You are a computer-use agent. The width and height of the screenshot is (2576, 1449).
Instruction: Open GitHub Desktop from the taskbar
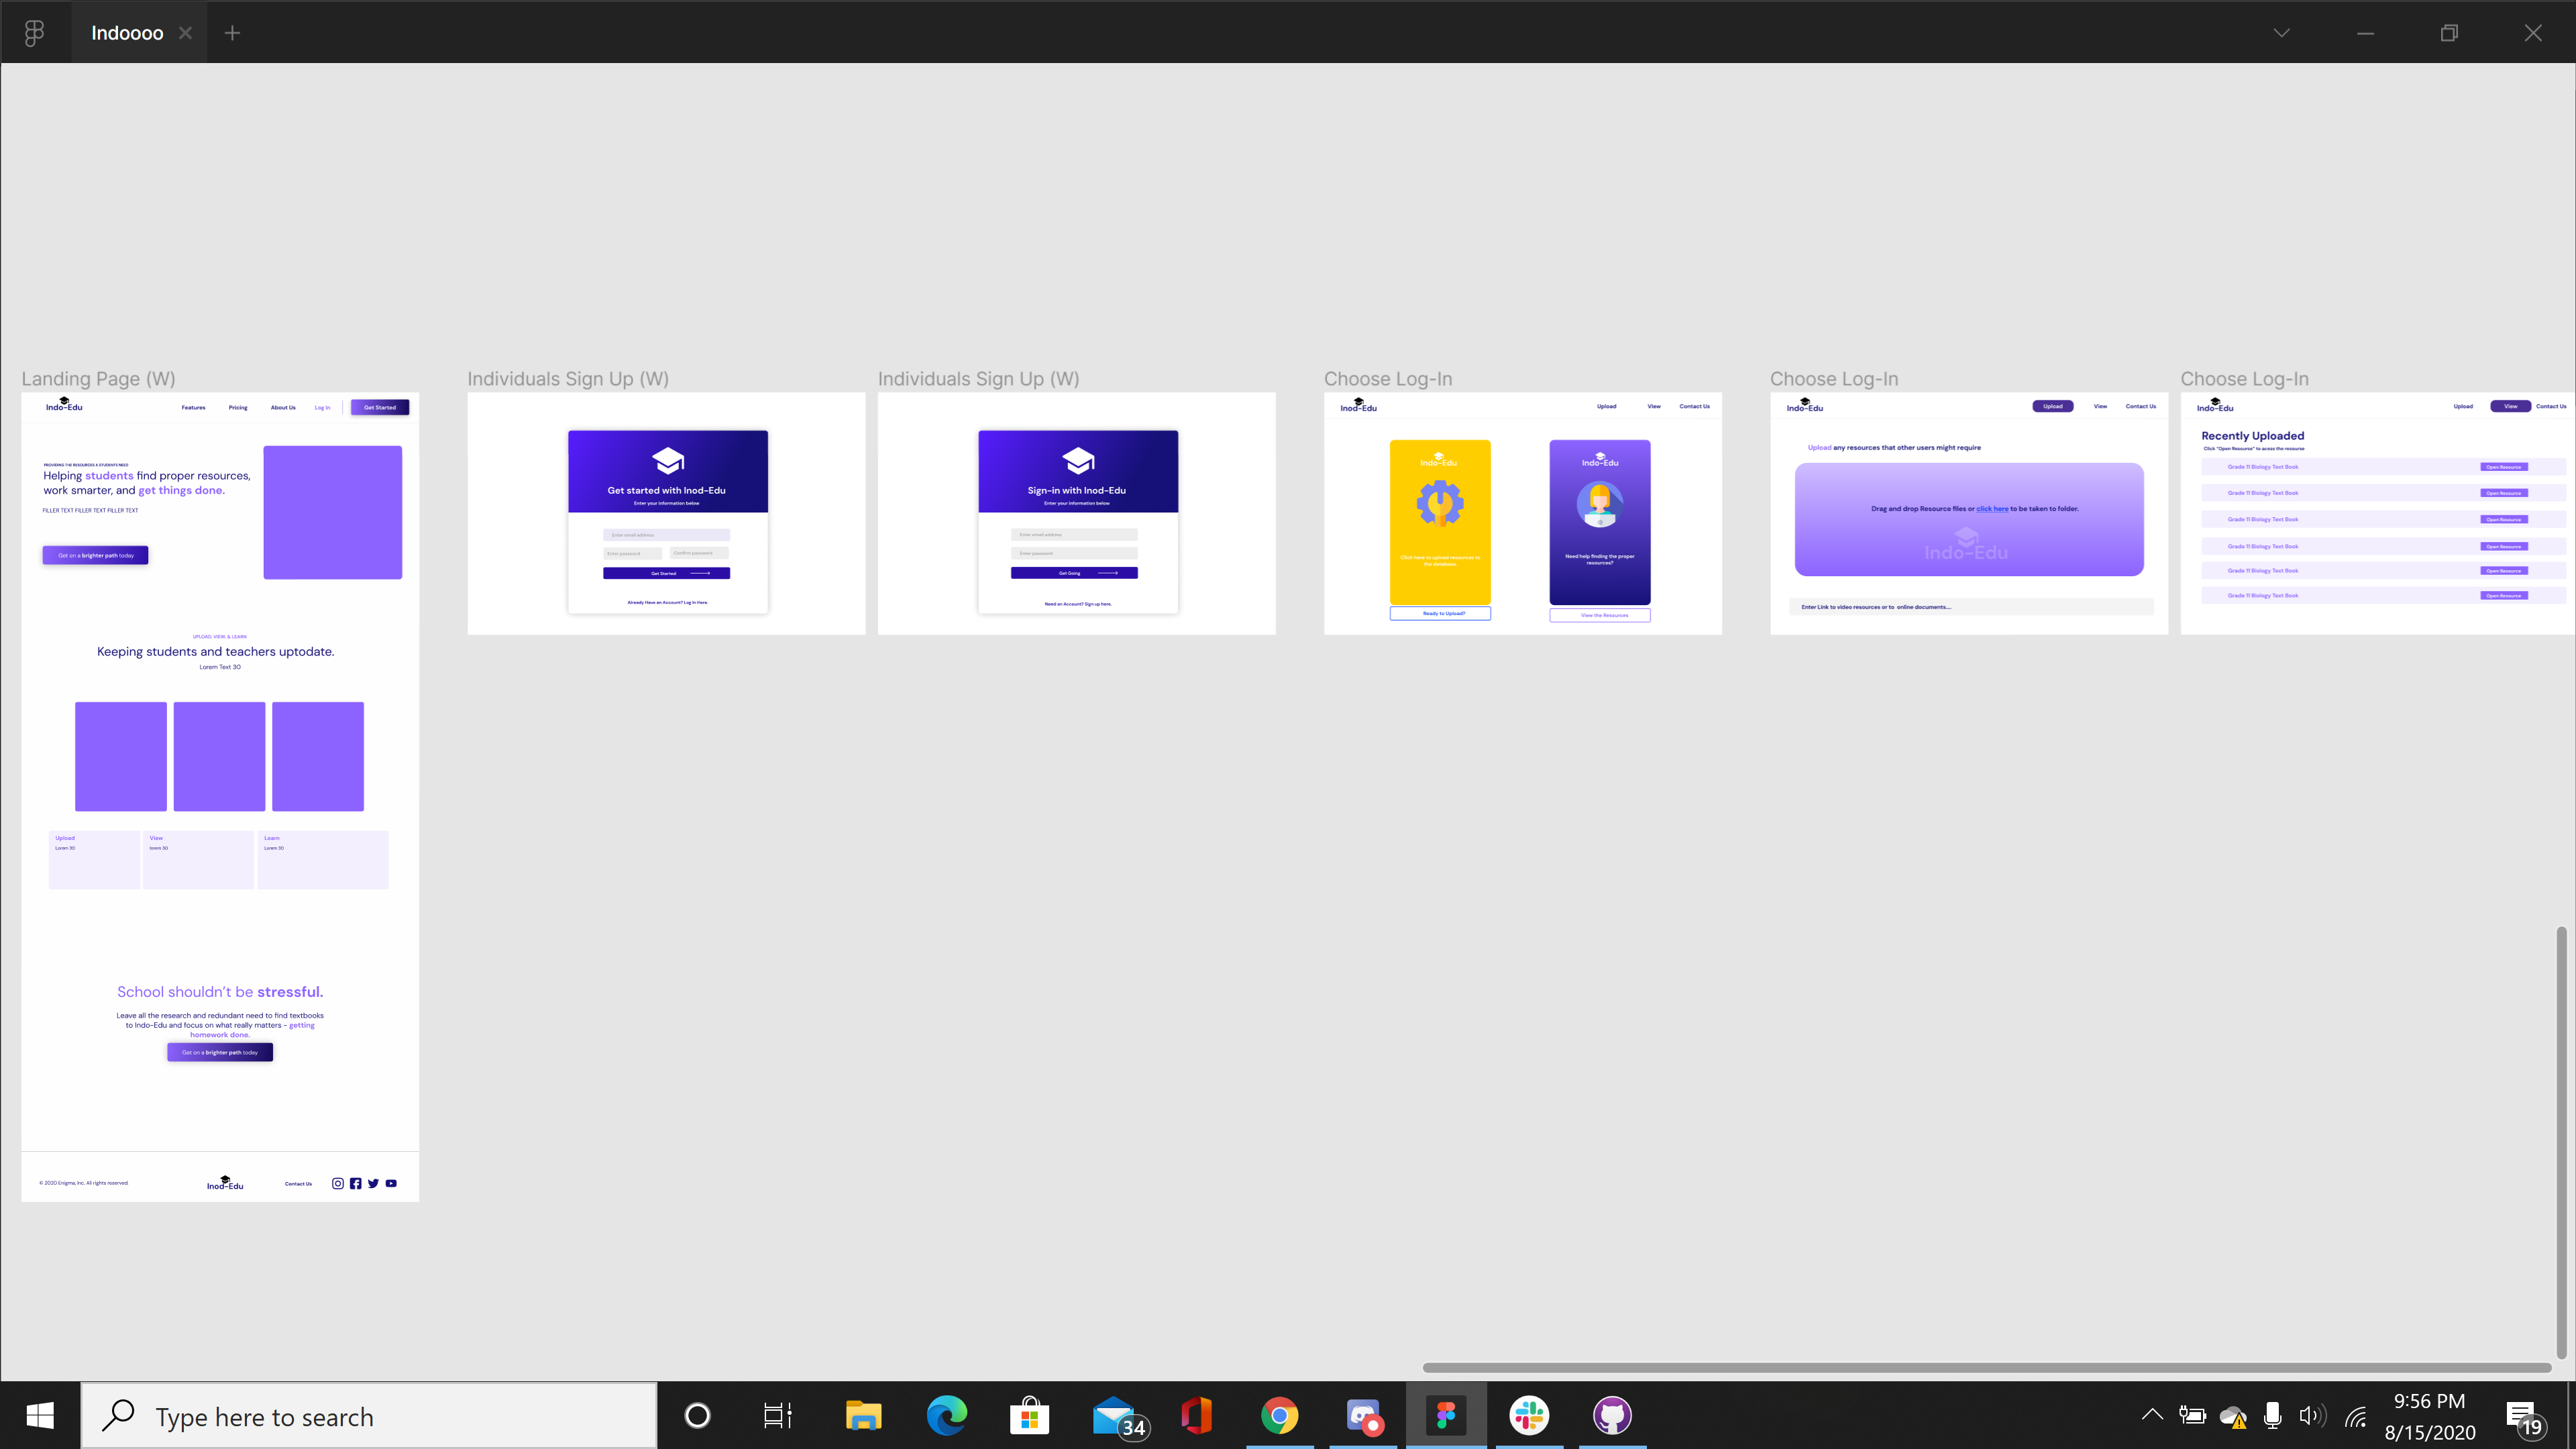tap(1612, 1415)
